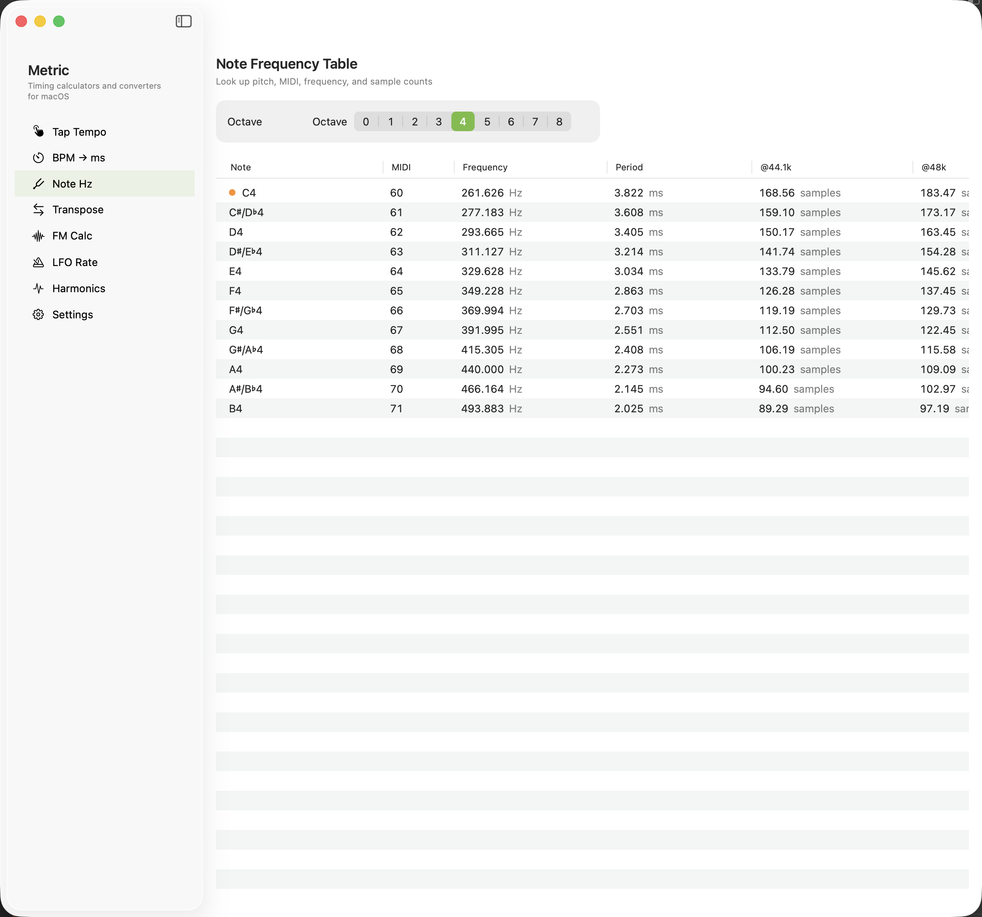Open the FM Calc waveform icon
The image size is (982, 917).
pyautogui.click(x=39, y=235)
